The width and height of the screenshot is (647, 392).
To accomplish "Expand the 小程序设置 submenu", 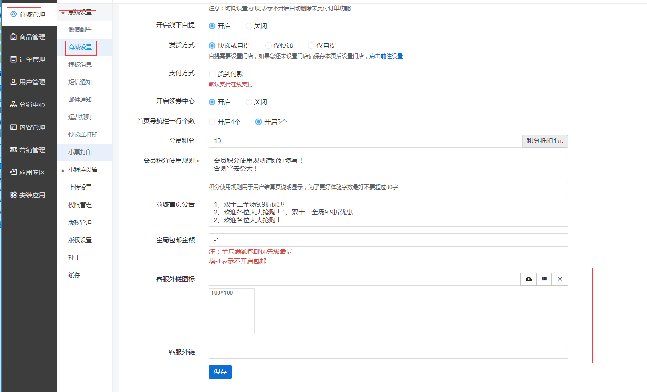I will click(x=63, y=170).
